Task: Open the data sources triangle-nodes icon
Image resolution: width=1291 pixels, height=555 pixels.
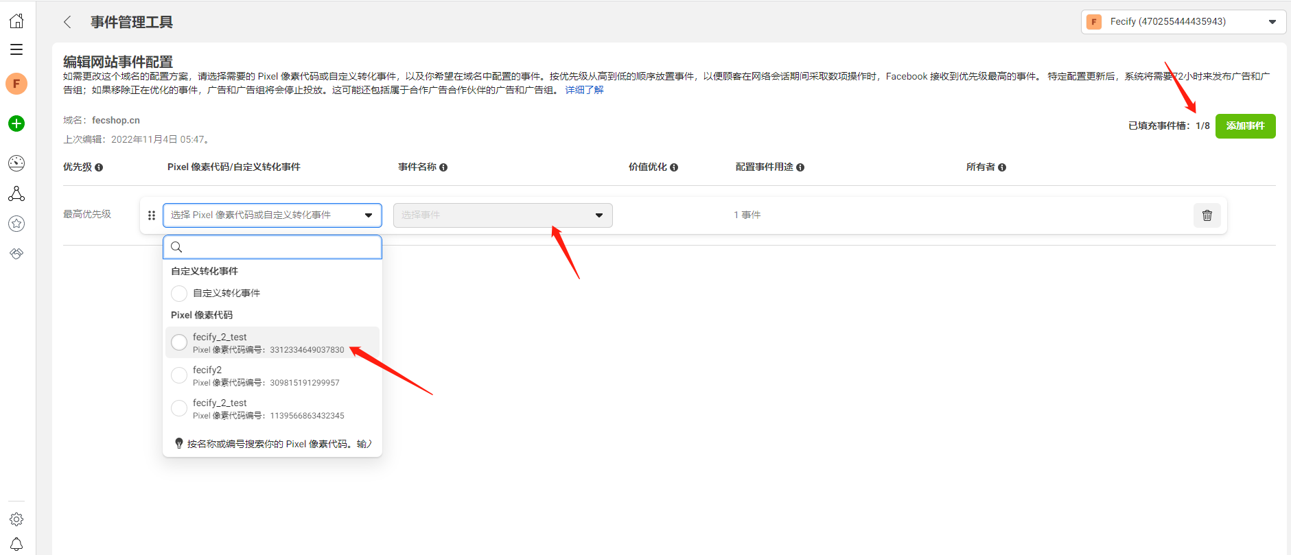Action: [x=16, y=194]
